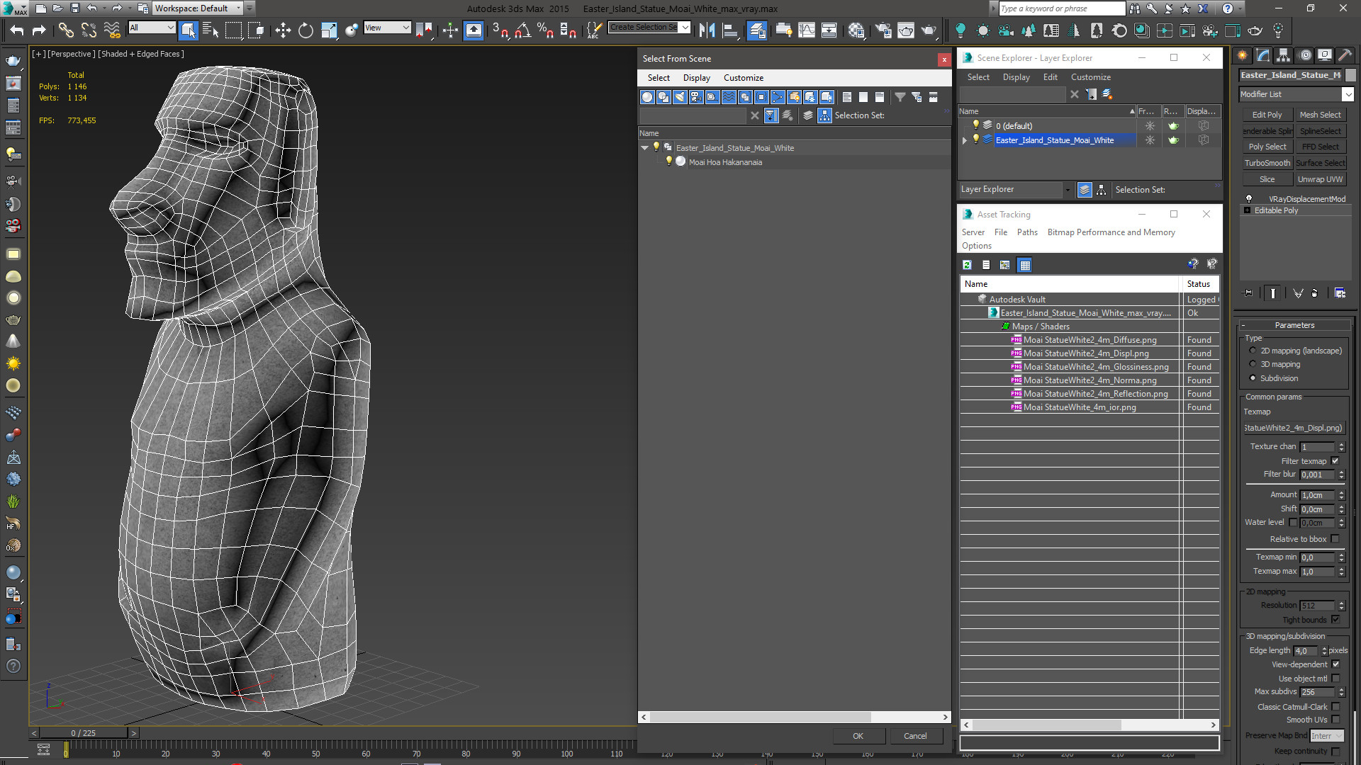1361x765 pixels.
Task: Click the SplineSelect modifier button
Action: [1319, 131]
